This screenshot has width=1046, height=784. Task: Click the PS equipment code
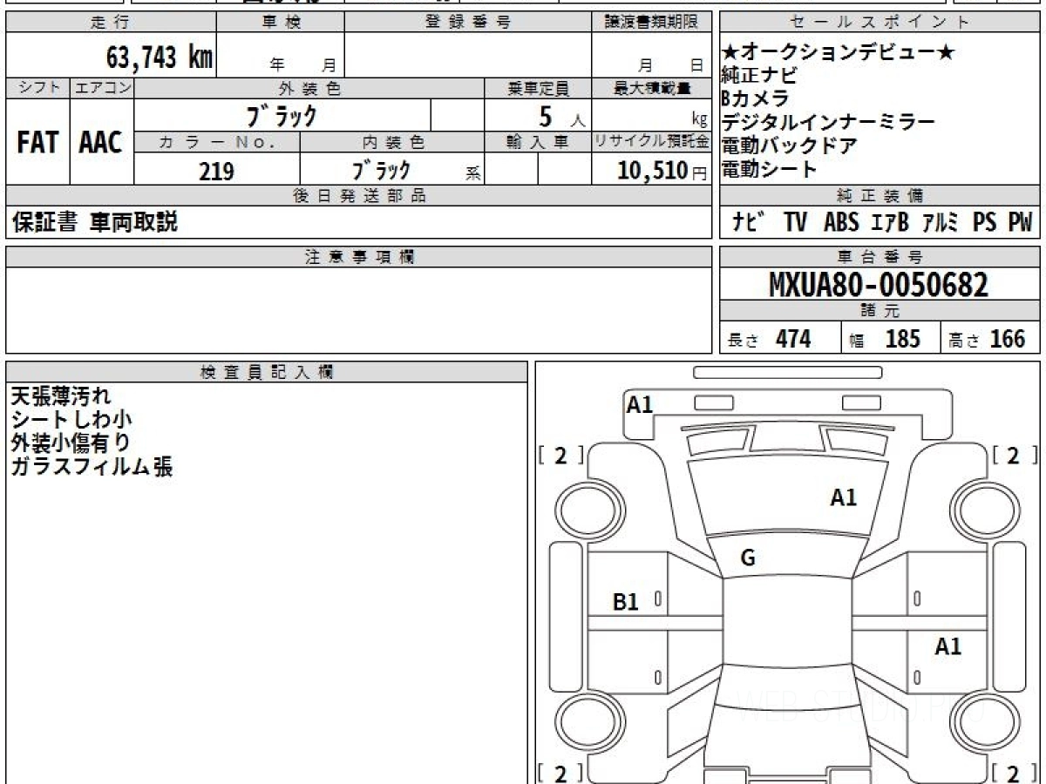coord(985,222)
